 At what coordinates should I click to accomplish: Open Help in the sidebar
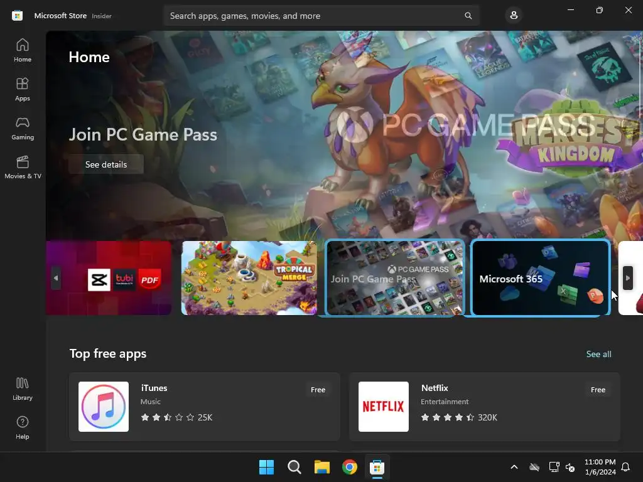pos(23,428)
